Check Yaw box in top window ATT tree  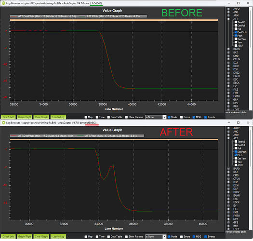[x=236, y=42]
